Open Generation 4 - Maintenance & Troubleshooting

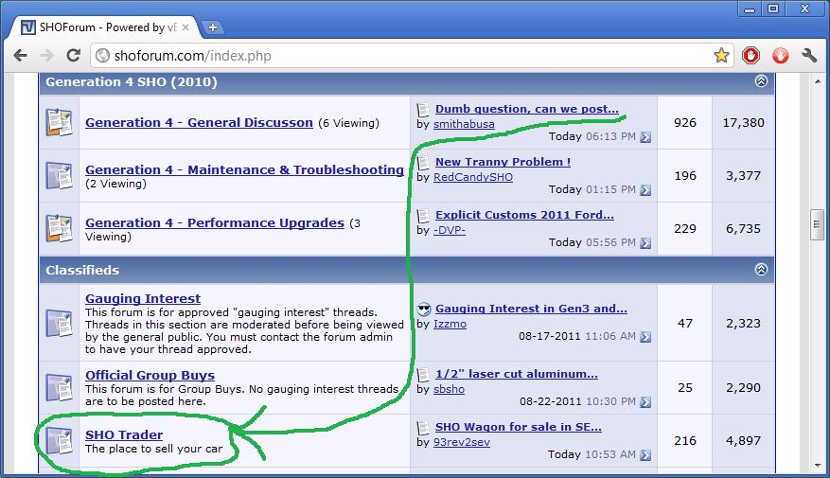244,170
